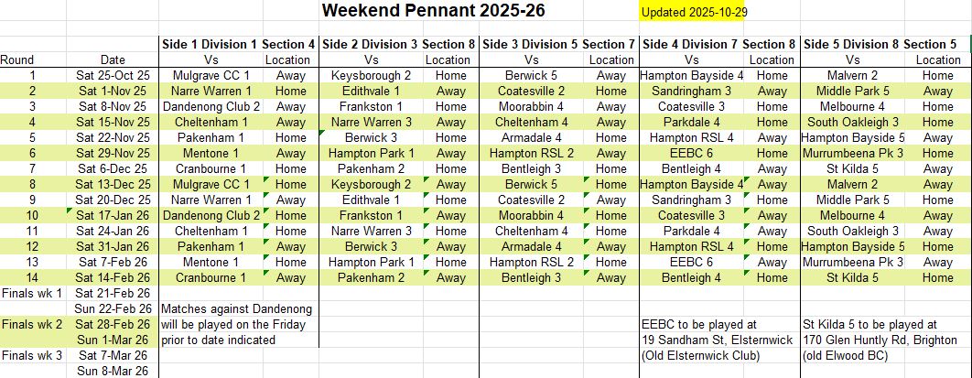The width and height of the screenshot is (972, 378).
Task: Select the yellow "Updated 2025-10-29" cell
Action: (696, 12)
